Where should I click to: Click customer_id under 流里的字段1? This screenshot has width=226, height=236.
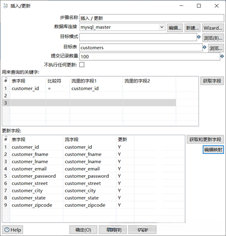click(85, 88)
